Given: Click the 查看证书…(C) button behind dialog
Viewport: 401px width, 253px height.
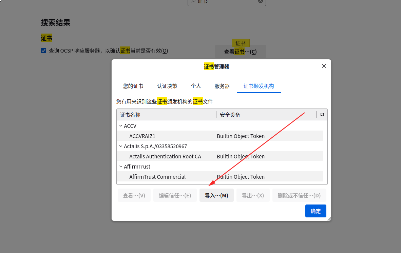Looking at the screenshot, I should pos(241,52).
